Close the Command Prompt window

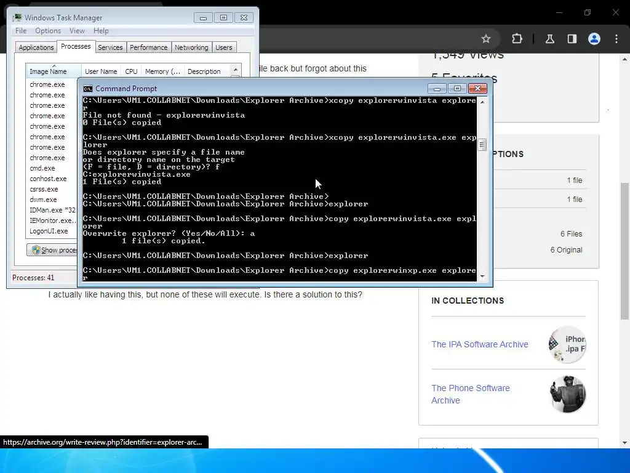coord(477,89)
